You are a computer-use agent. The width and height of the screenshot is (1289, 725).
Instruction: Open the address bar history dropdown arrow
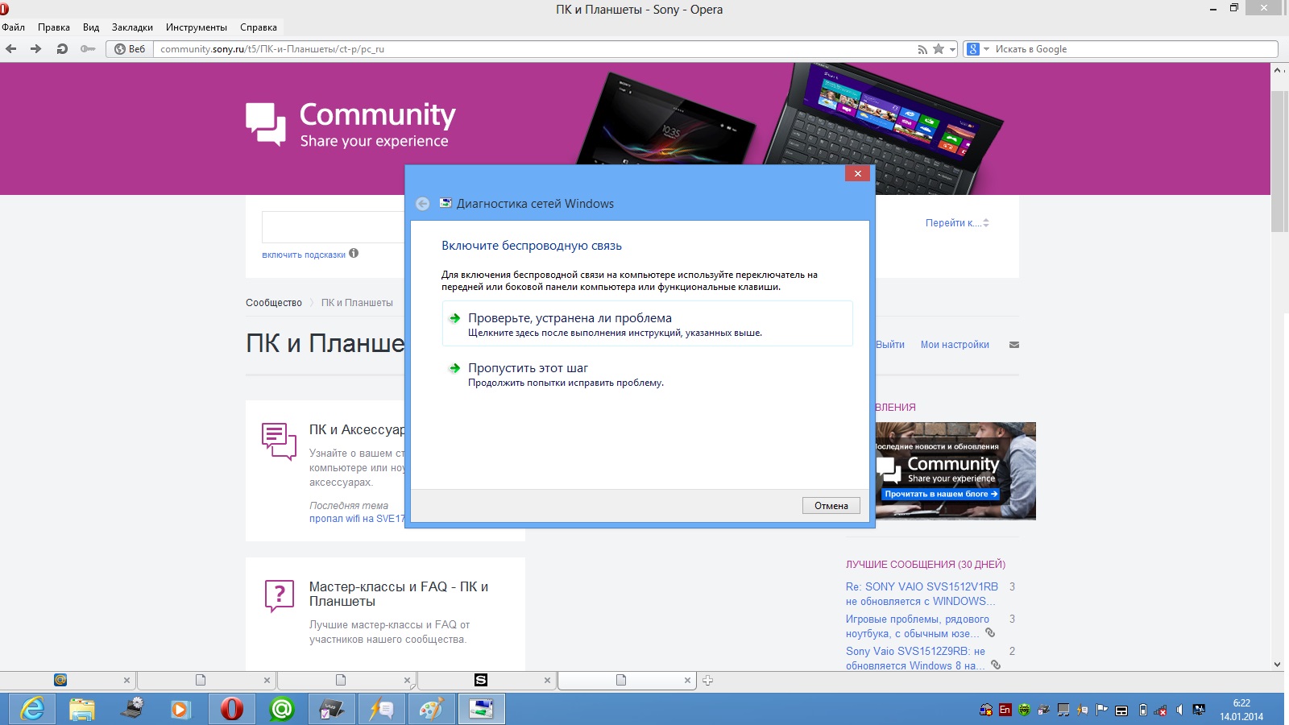(x=952, y=50)
